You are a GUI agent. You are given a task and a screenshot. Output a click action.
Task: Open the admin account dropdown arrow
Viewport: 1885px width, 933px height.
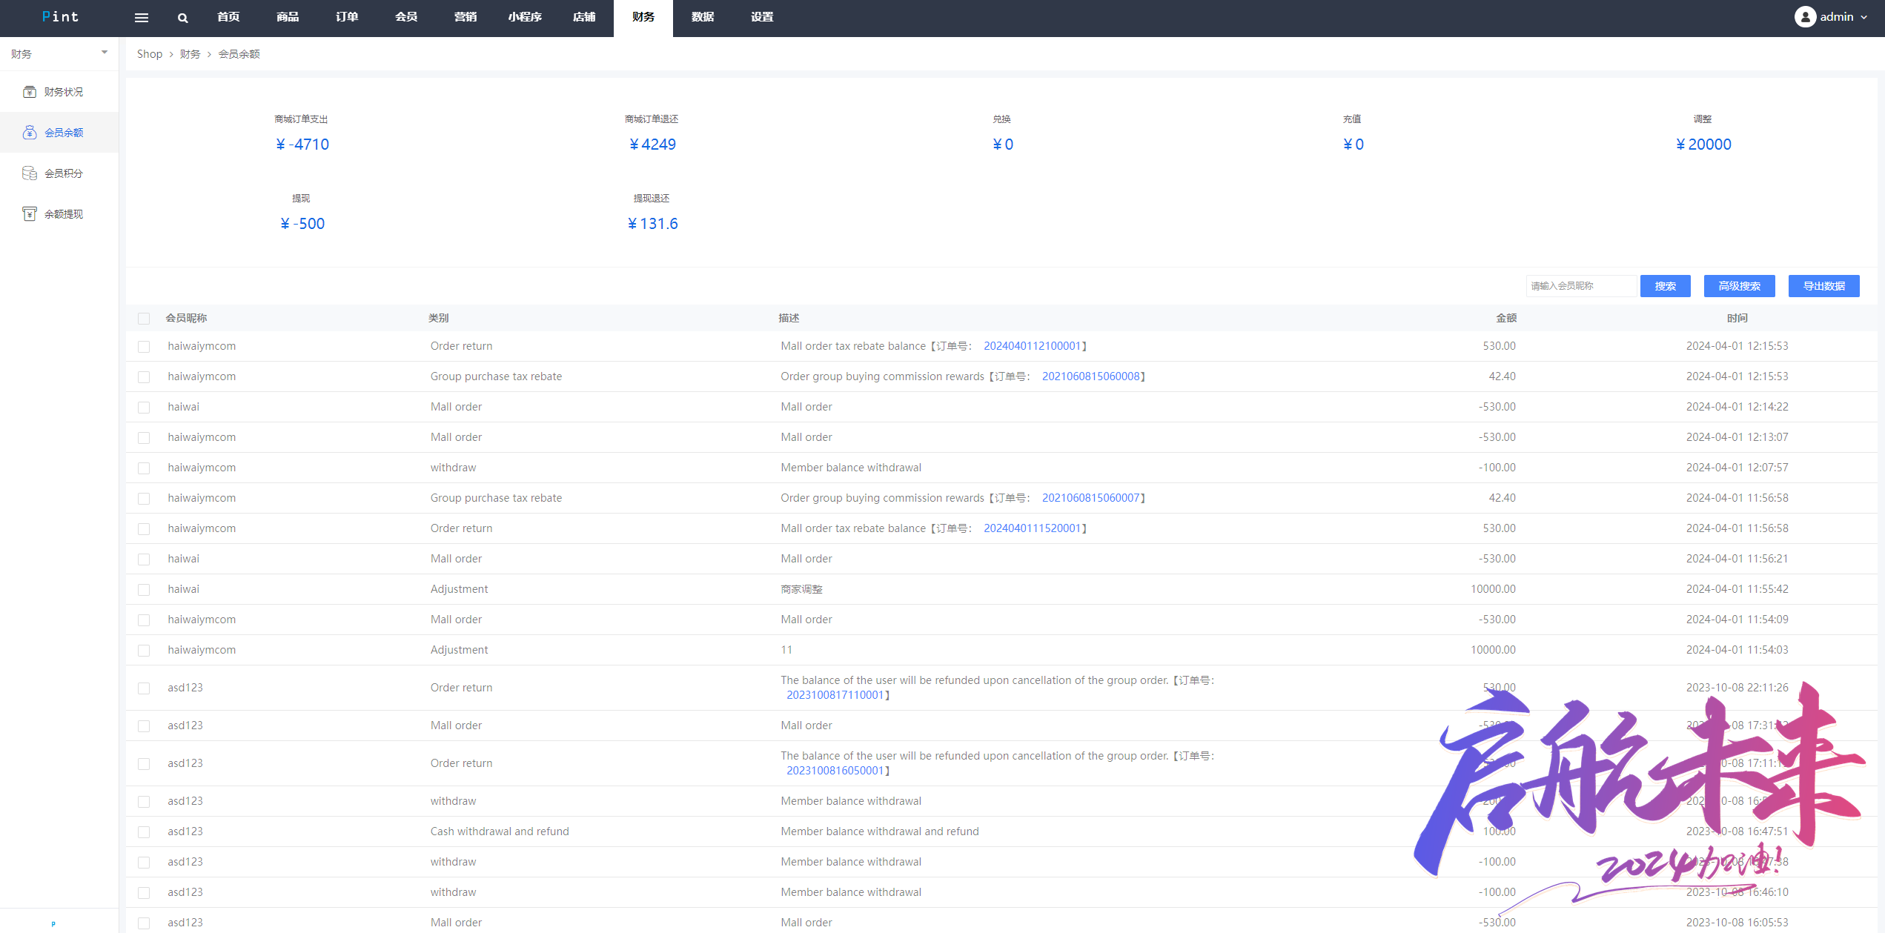(1864, 17)
